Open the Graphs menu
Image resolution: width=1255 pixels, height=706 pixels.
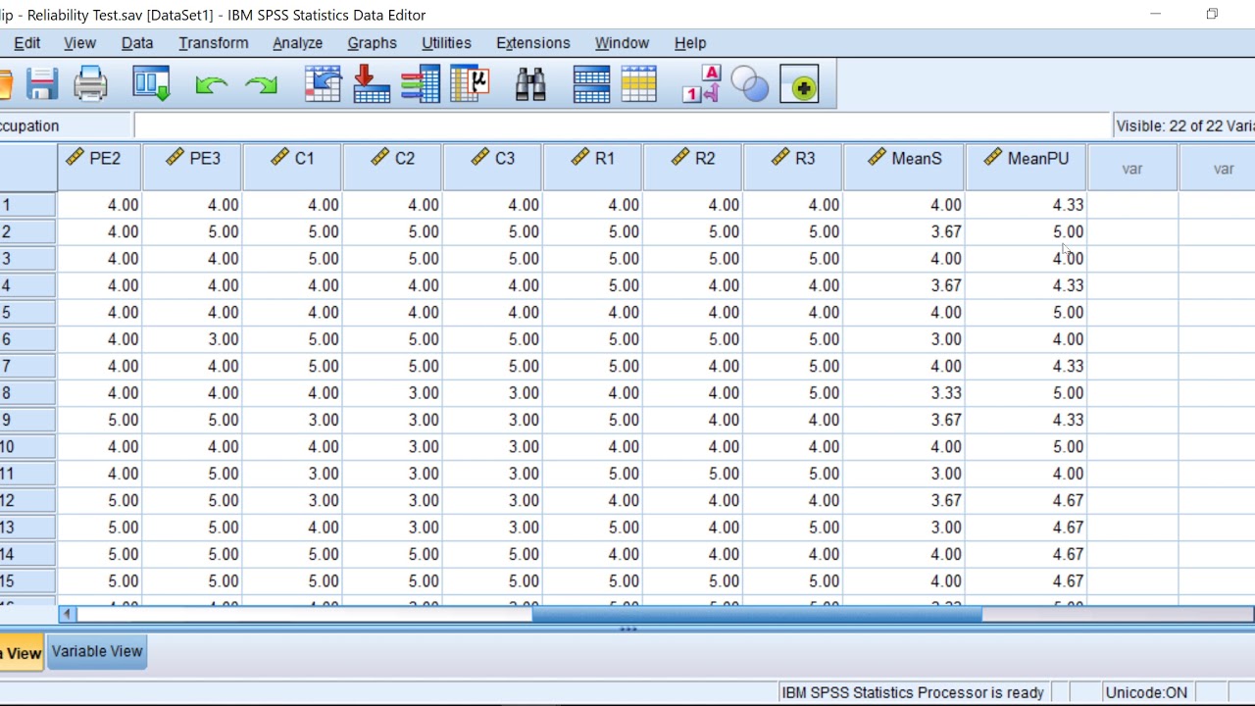pos(372,43)
